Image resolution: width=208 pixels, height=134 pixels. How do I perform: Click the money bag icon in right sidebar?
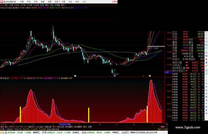click(x=206, y=59)
